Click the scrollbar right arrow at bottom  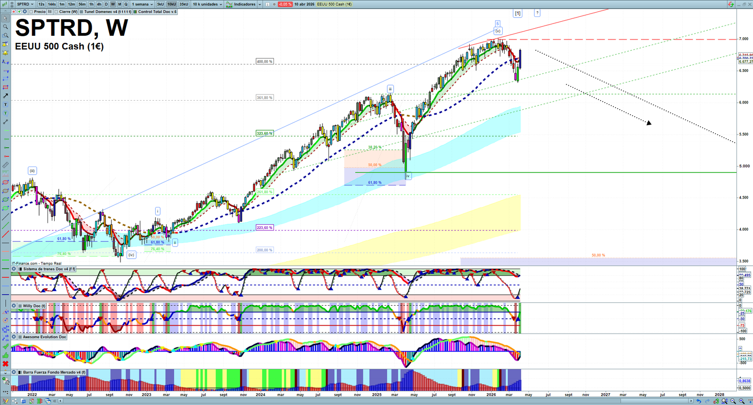click(691, 401)
